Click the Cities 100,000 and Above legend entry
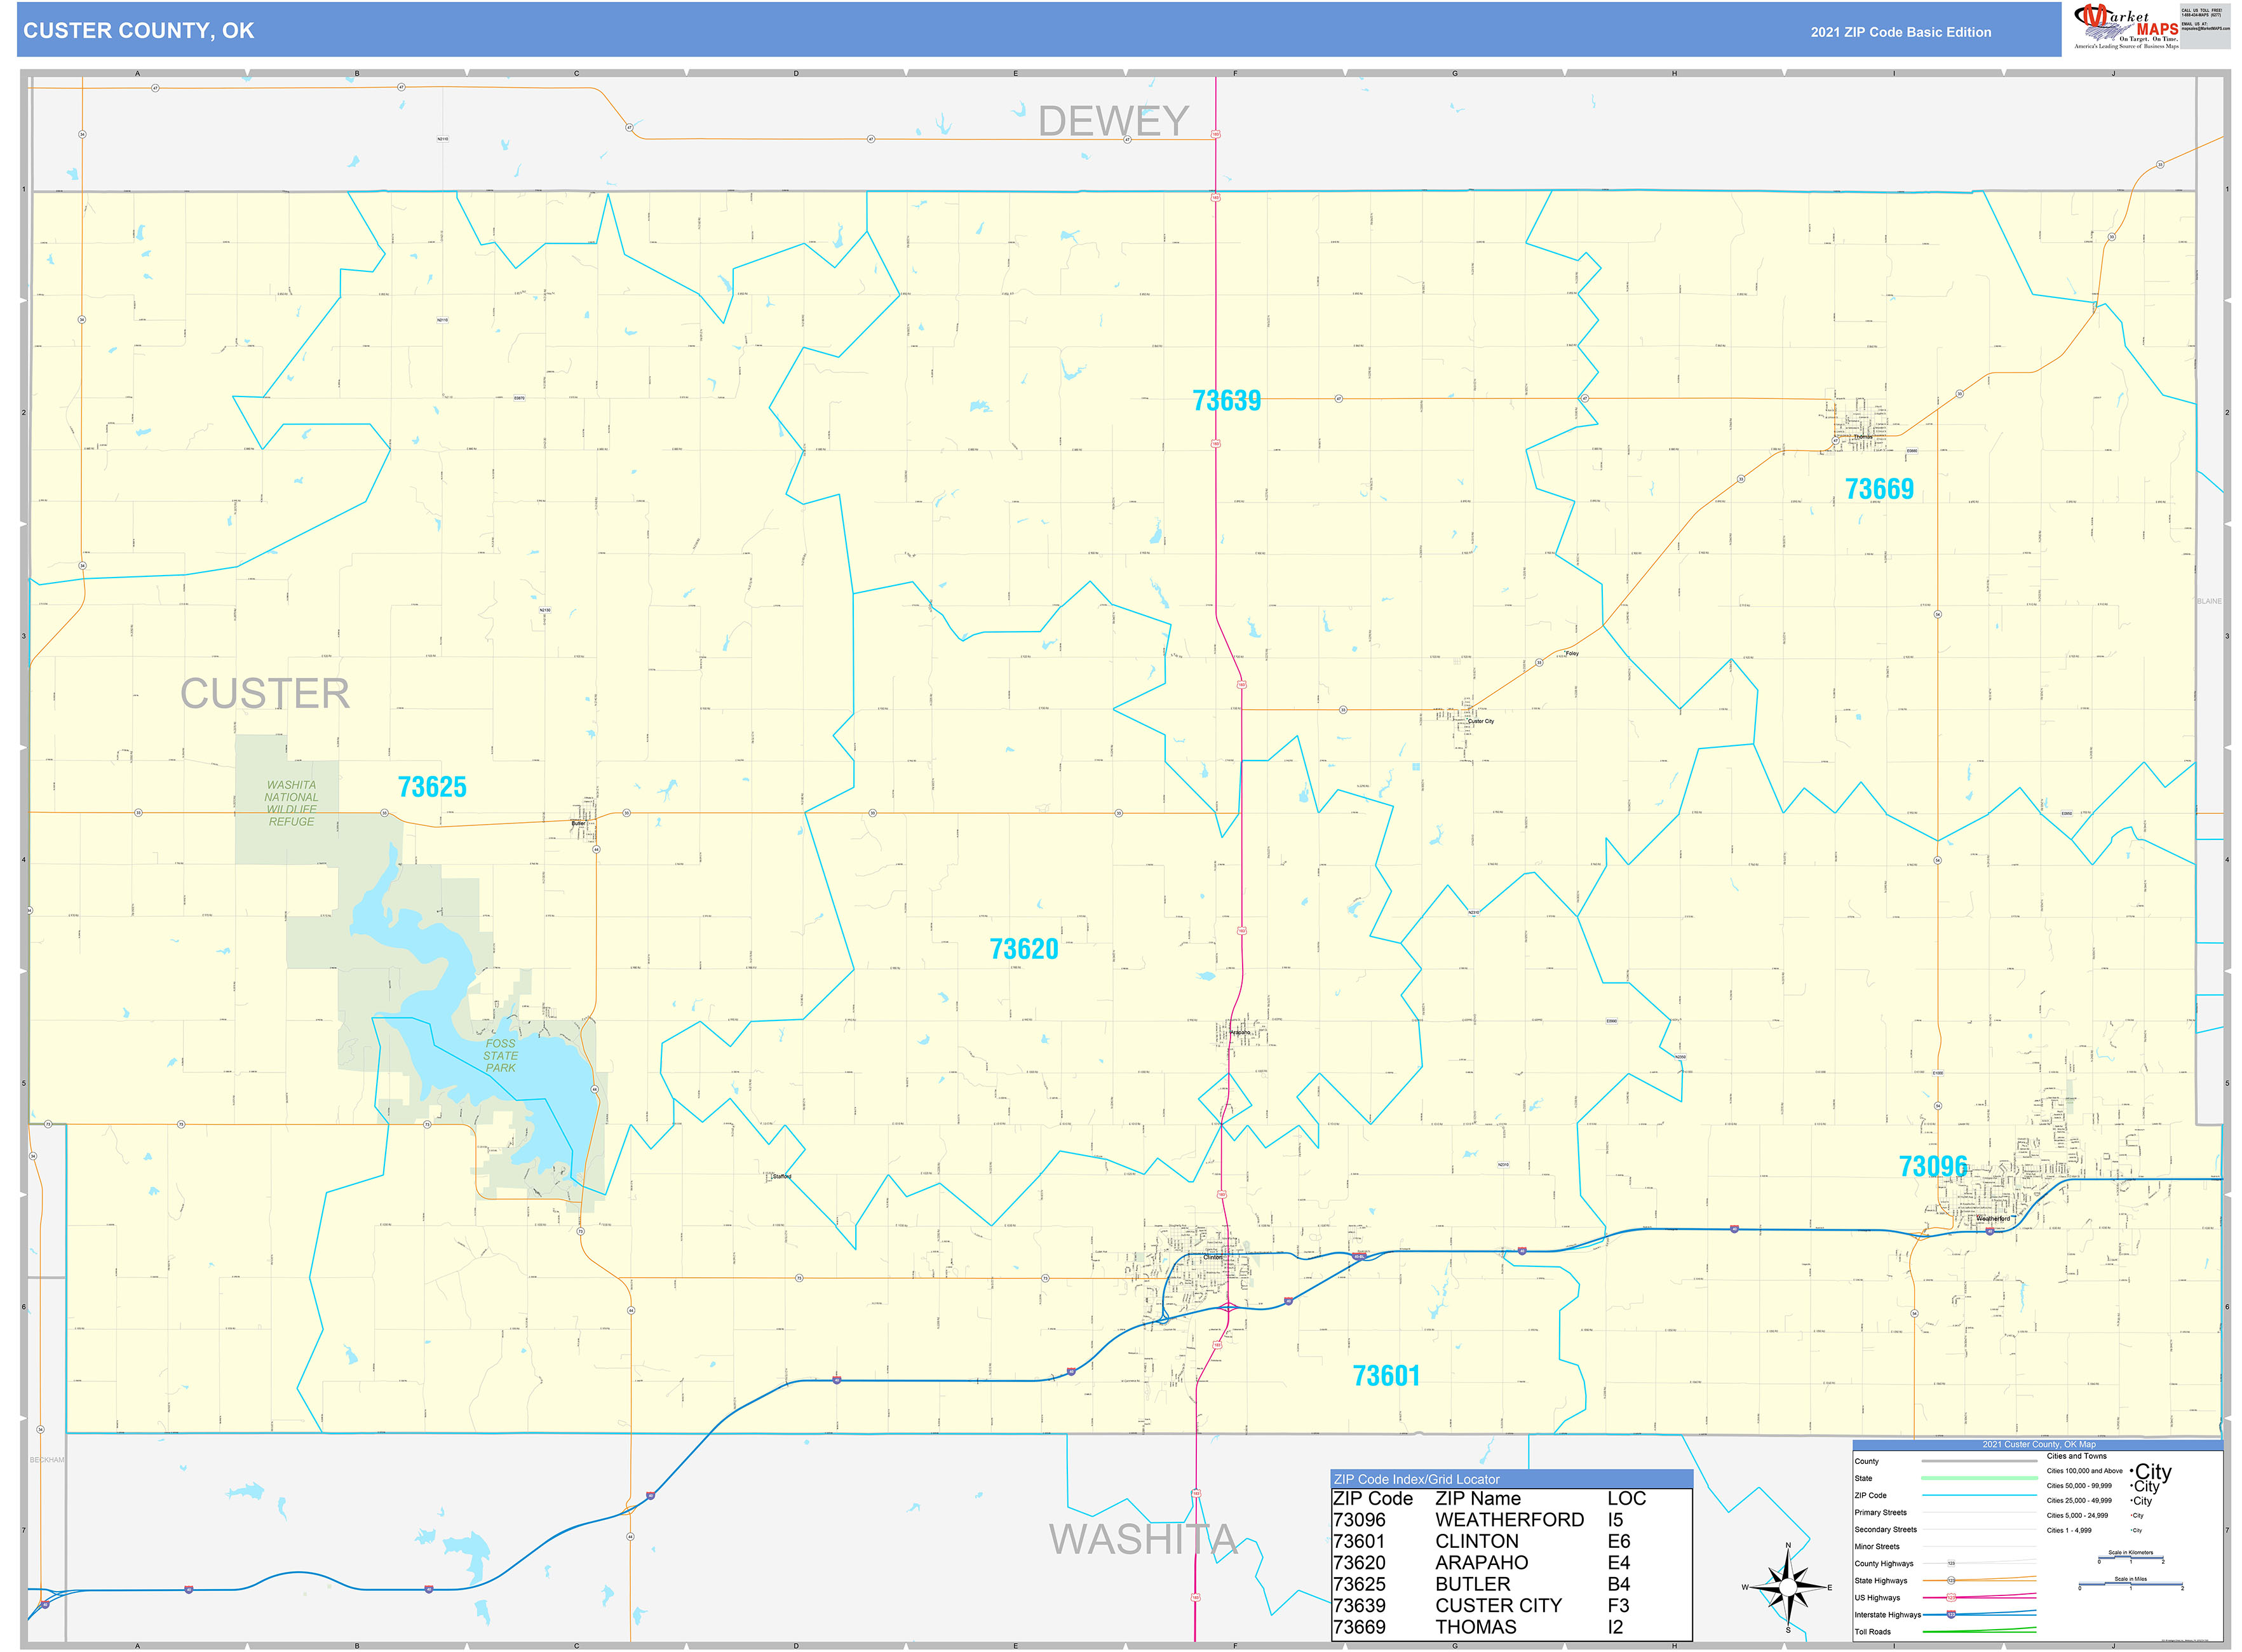Screen dimensions: 2242x1652 pos(2085,1470)
